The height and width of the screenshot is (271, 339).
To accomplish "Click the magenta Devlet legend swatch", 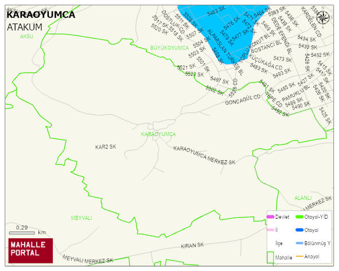I will [x=271, y=216].
